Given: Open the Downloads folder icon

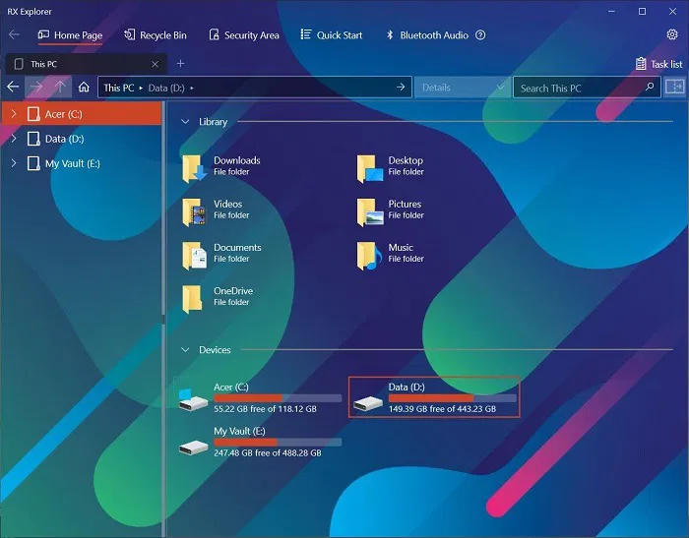Looking at the screenshot, I should [194, 168].
